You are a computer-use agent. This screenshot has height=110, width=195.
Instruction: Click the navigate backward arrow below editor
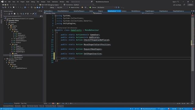tap(63, 103)
